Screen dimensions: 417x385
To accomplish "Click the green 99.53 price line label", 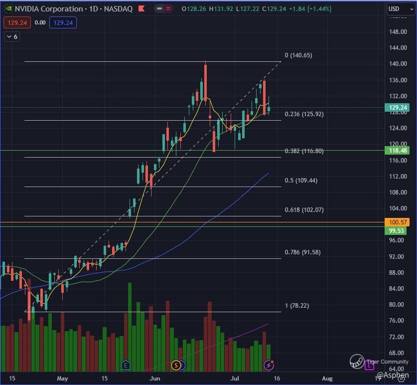I will [396, 230].
